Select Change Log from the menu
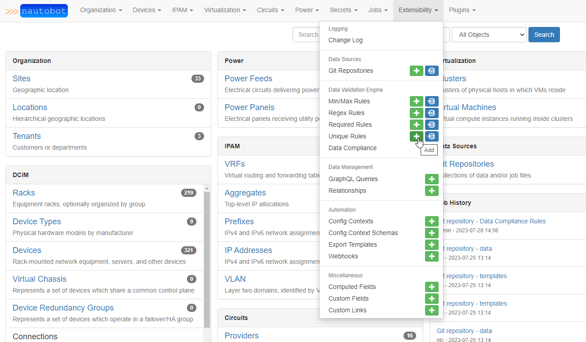Image resolution: width=586 pixels, height=342 pixels. (345, 40)
